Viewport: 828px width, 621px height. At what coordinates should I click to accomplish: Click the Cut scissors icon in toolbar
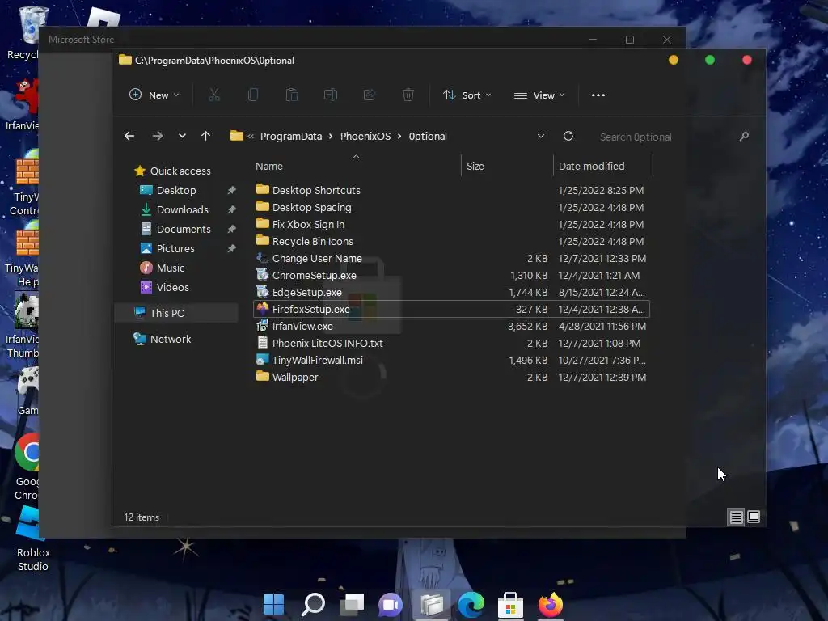coord(213,95)
